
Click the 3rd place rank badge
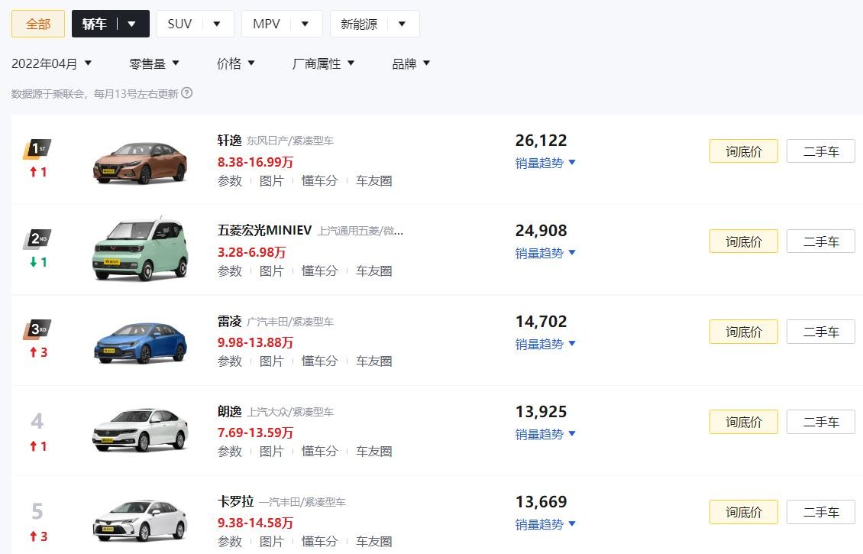[37, 329]
